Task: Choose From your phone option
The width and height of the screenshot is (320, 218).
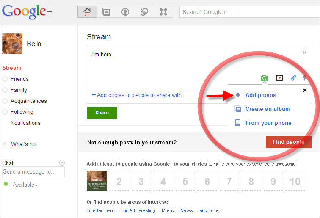Action: (268, 123)
